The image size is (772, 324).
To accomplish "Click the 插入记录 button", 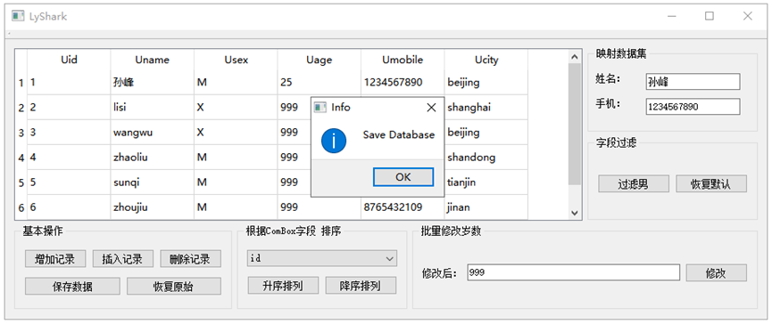I will 122,259.
